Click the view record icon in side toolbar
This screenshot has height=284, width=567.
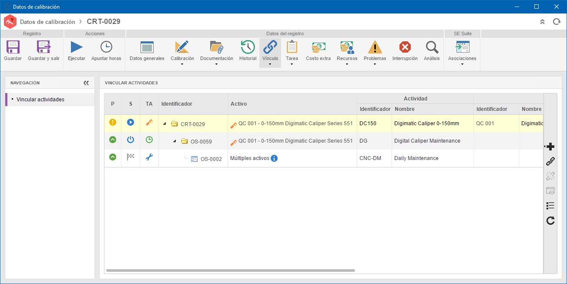coord(550,191)
